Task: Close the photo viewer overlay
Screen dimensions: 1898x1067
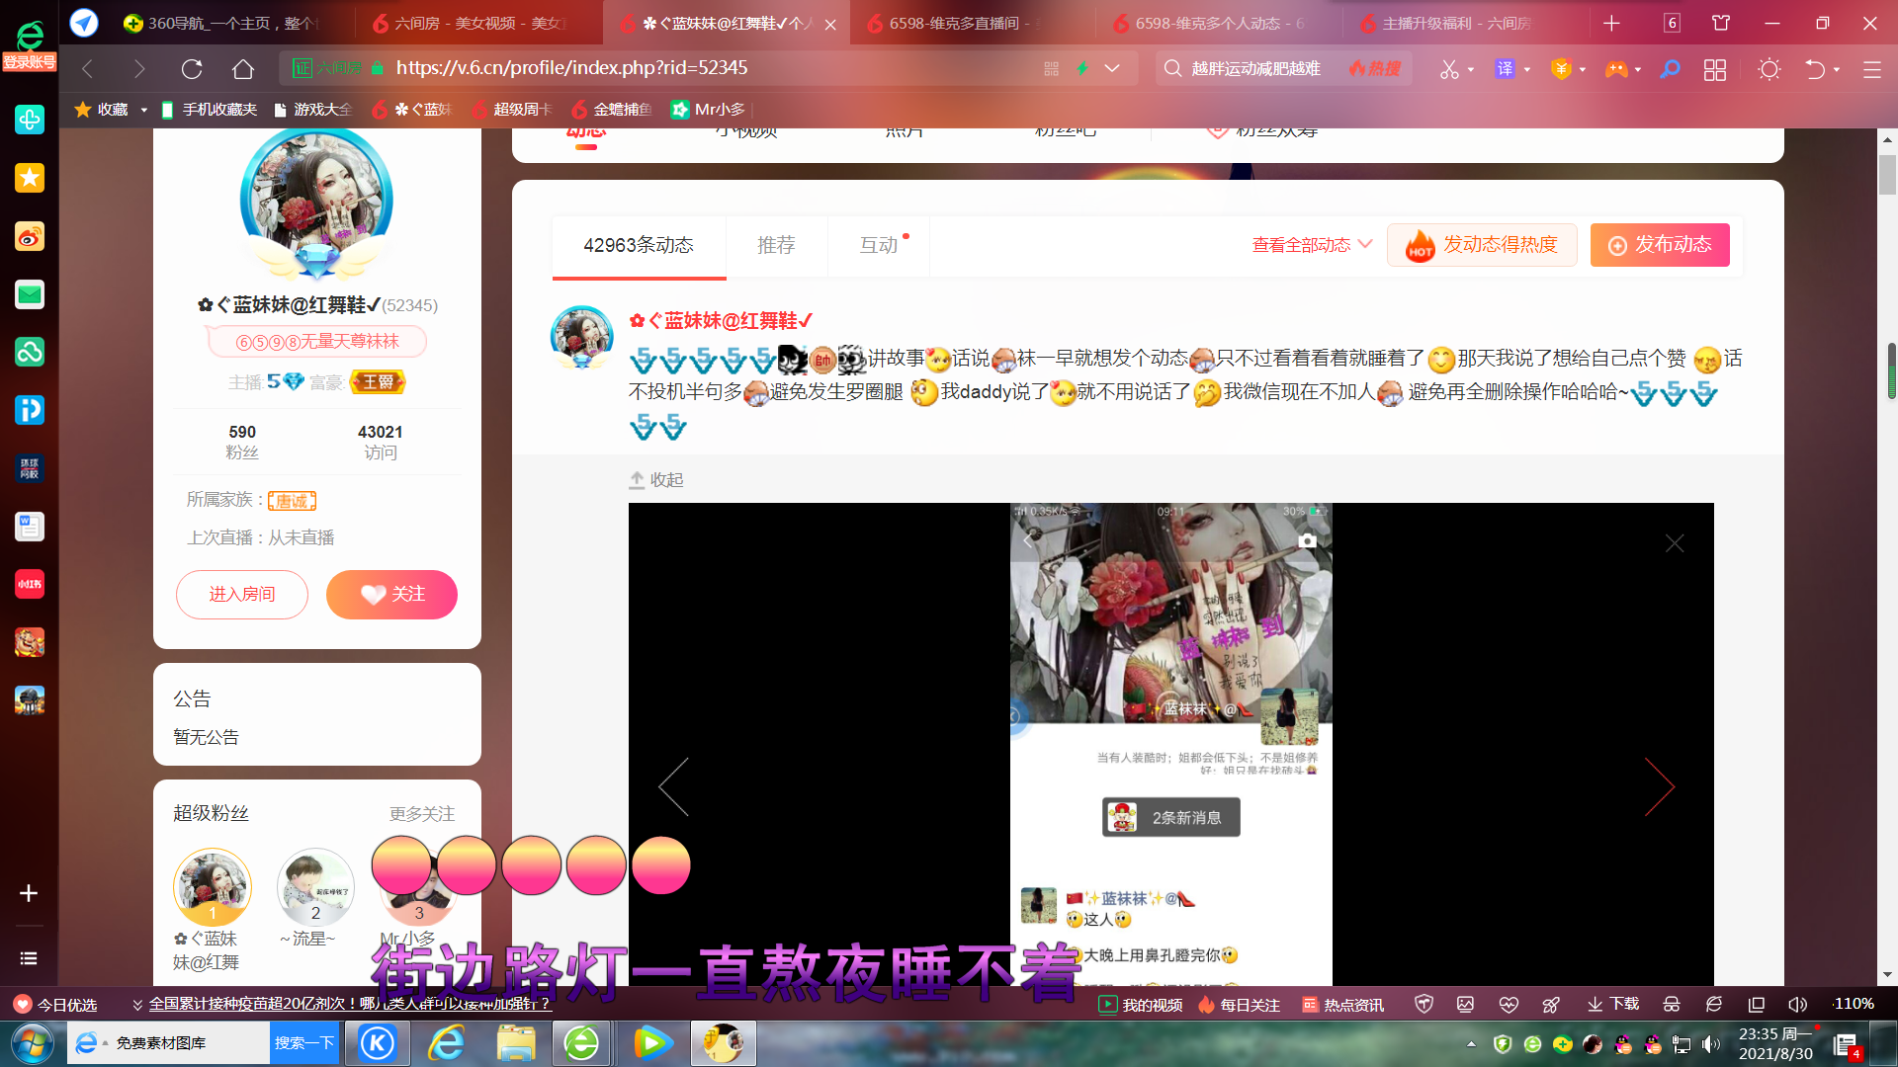Action: tap(1675, 543)
